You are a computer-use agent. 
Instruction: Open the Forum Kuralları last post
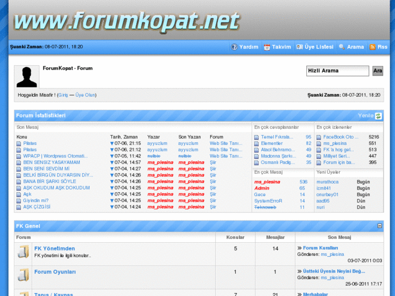coord(321,248)
